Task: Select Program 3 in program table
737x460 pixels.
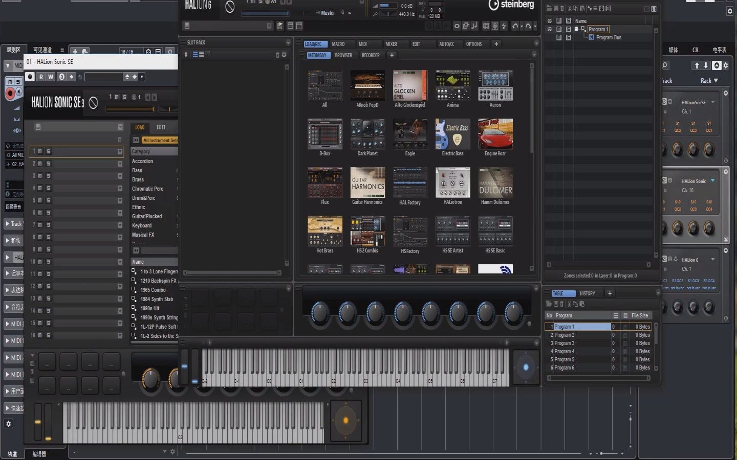Action: [597, 343]
